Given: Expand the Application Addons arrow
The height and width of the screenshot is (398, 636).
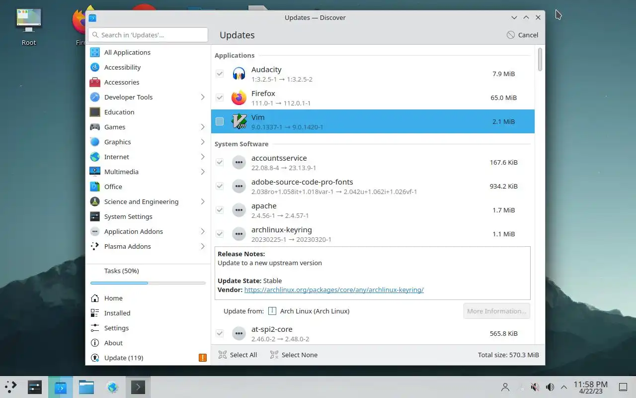Looking at the screenshot, I should coord(203,231).
